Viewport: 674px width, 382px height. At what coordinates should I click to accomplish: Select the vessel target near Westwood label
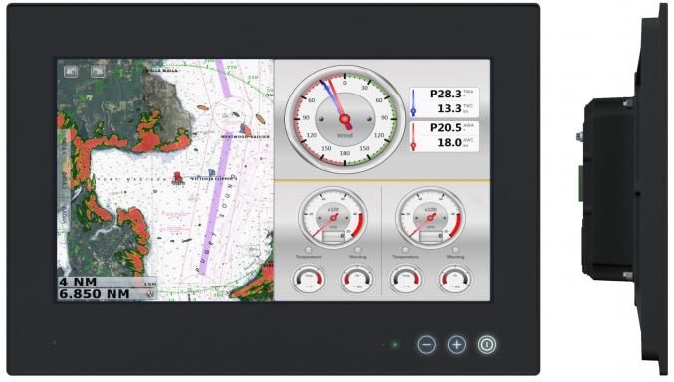click(x=245, y=129)
